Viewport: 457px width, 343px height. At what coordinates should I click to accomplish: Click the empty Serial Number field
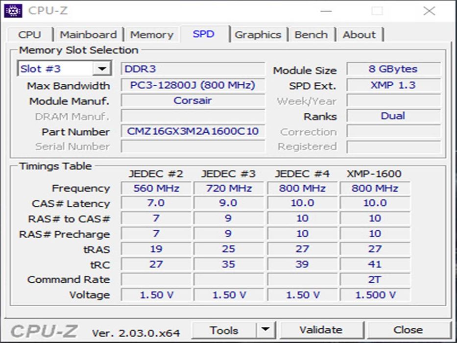click(x=193, y=146)
